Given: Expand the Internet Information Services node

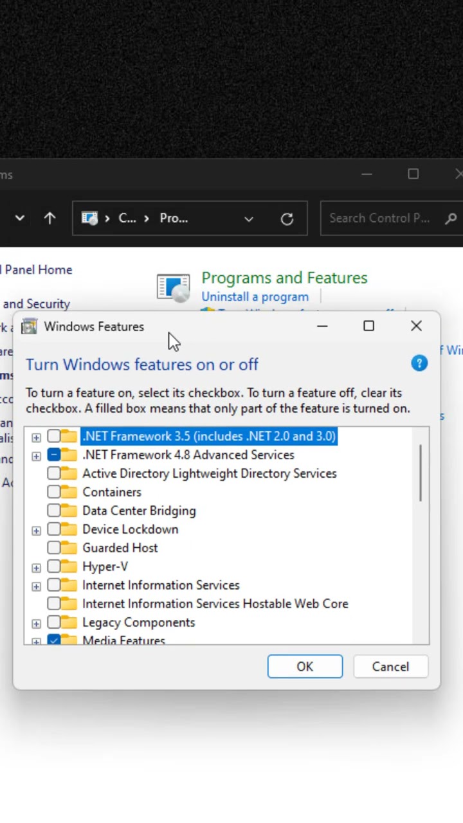Looking at the screenshot, I should (x=36, y=586).
